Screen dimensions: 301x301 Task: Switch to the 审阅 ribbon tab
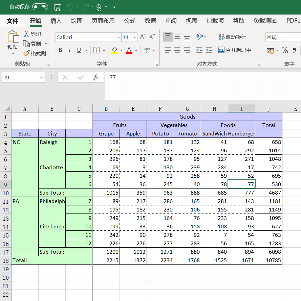[171, 21]
